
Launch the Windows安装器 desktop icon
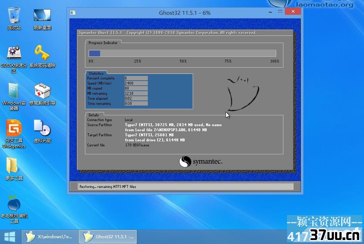tap(14, 97)
